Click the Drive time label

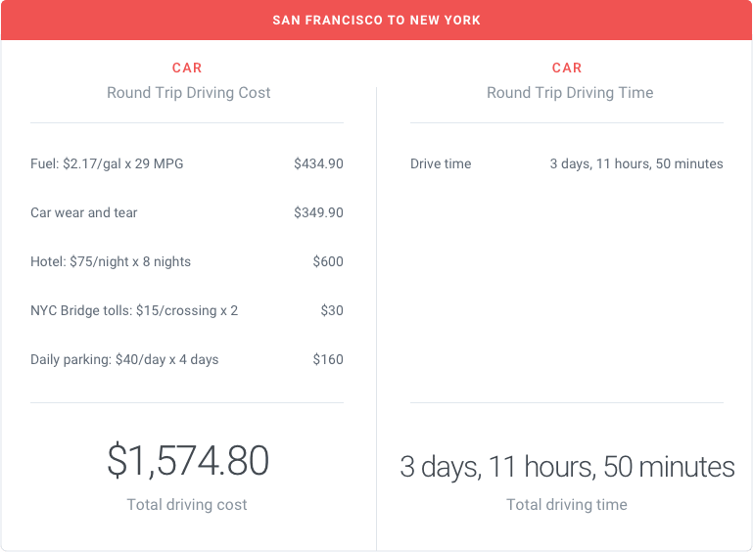[441, 163]
